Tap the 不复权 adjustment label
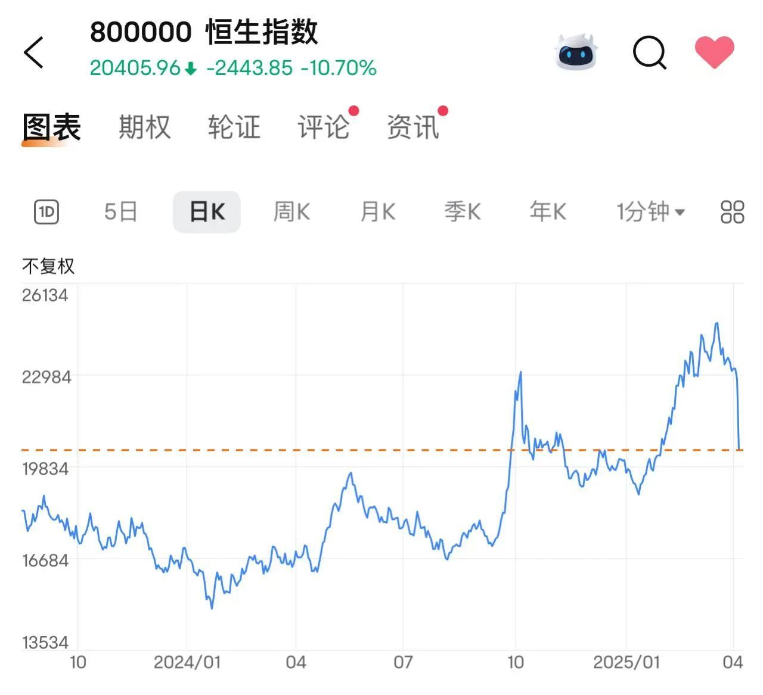 coord(49,266)
